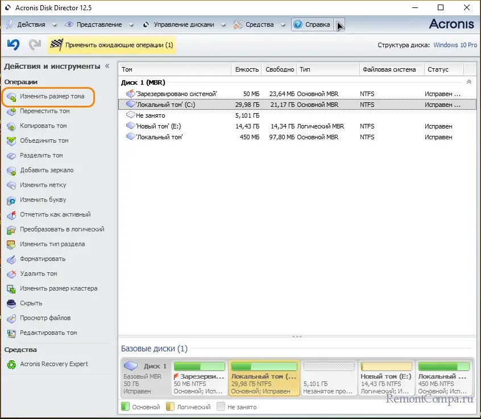Click the checkered flag apply icon
The width and height of the screenshot is (481, 419).
[x=56, y=45]
